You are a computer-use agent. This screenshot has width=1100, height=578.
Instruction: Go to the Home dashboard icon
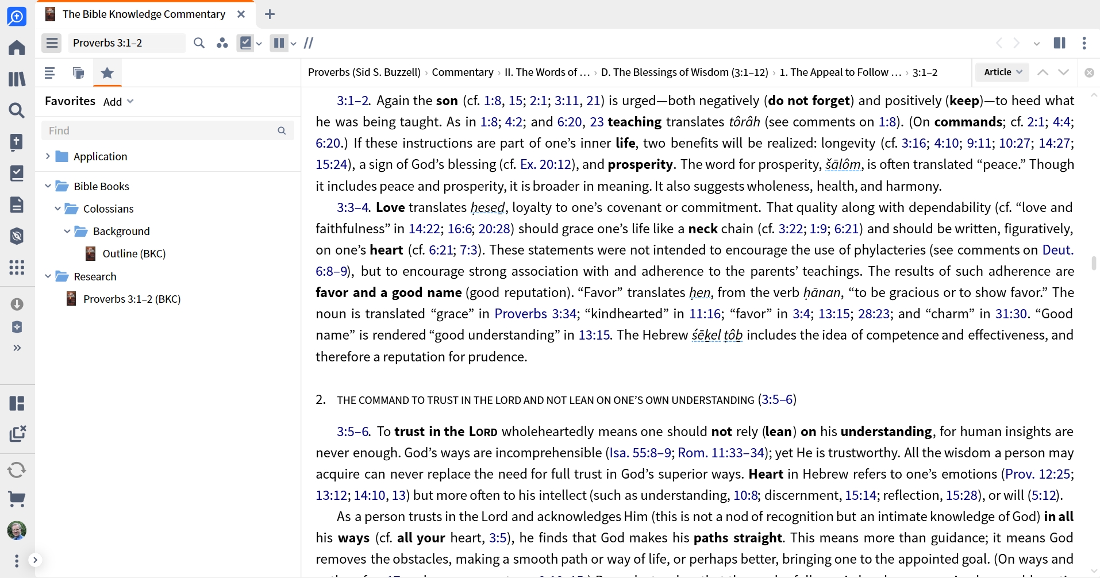(17, 47)
